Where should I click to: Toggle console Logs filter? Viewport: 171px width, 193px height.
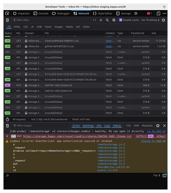coord(107,125)
